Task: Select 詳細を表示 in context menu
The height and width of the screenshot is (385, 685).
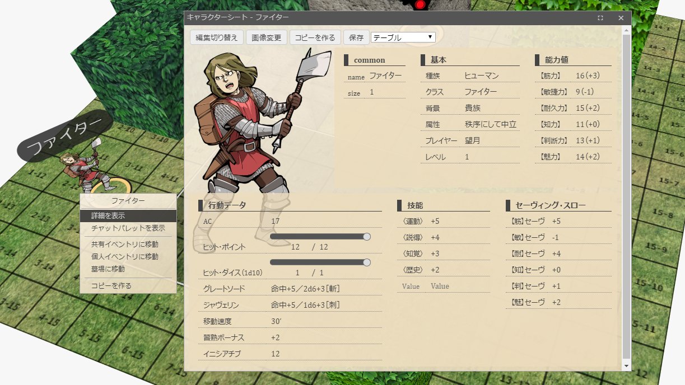Action: click(x=128, y=215)
